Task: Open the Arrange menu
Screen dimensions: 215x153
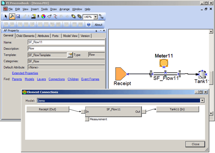Action: (65, 9)
